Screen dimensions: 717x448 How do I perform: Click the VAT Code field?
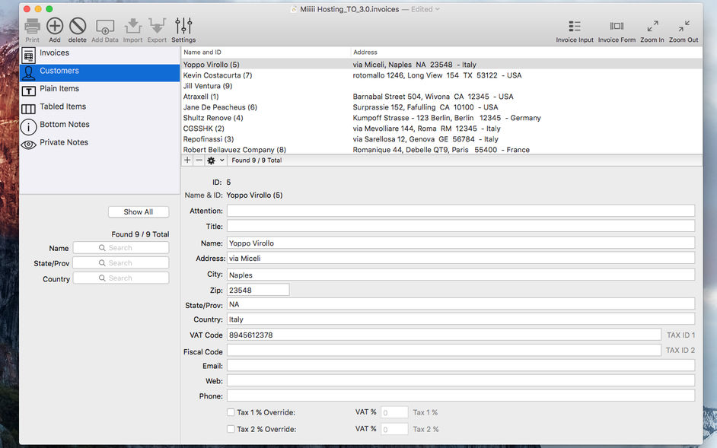click(444, 335)
